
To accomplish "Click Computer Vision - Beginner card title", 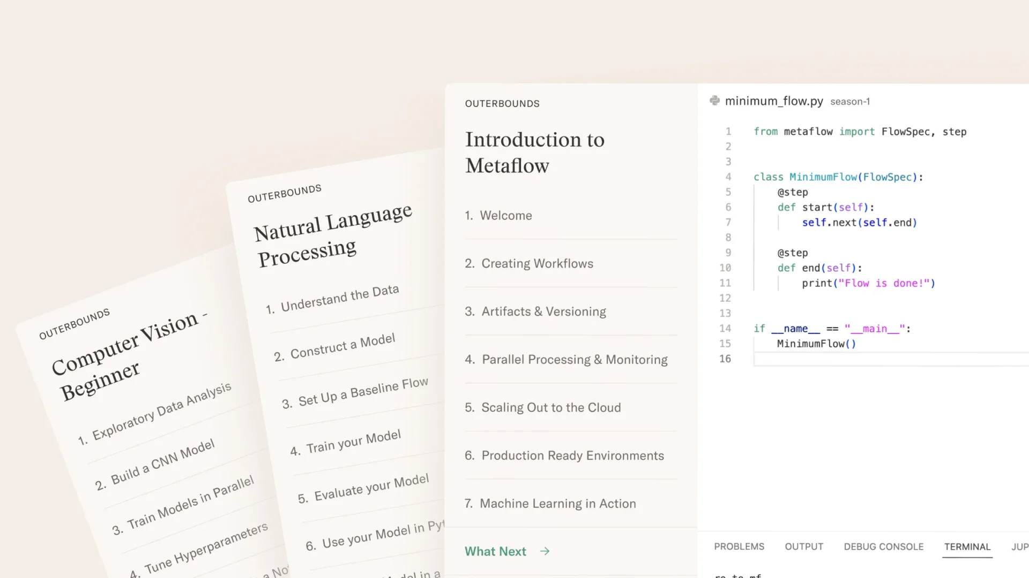I will pos(129,356).
